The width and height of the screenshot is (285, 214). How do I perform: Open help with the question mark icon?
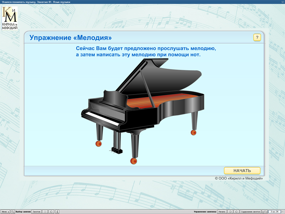click(257, 37)
